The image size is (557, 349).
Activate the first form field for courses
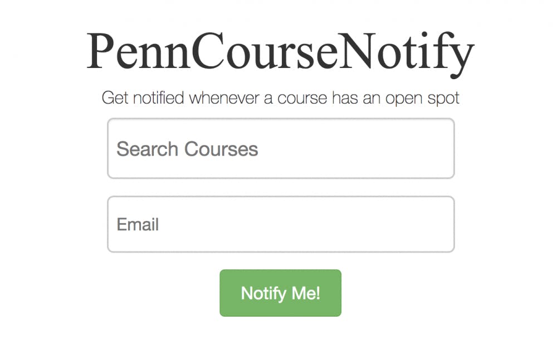point(280,149)
